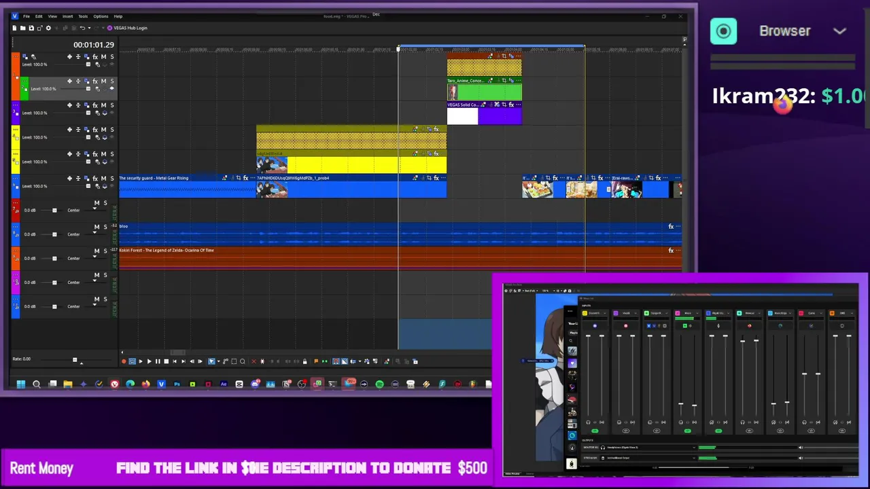
Task: Undo the last action in VEGAS
Action: pos(82,28)
